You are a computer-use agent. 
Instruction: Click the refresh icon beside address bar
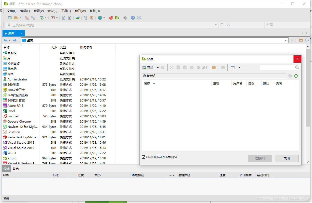pyautogui.click(x=307, y=40)
